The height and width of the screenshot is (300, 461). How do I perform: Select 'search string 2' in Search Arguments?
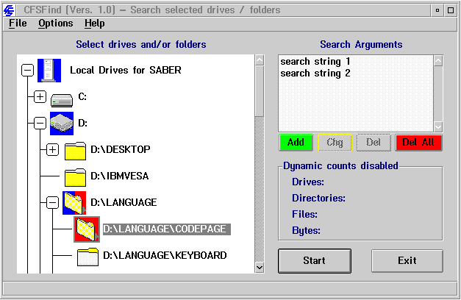[315, 74]
